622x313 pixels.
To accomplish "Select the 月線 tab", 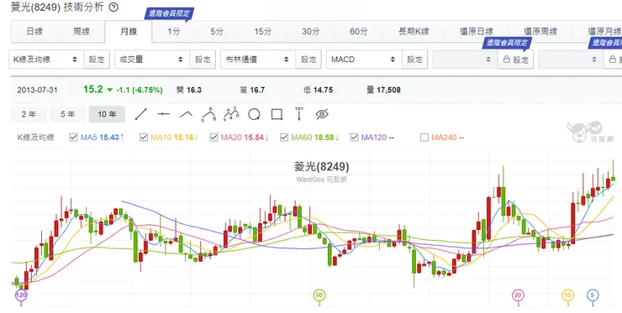I will click(x=129, y=32).
